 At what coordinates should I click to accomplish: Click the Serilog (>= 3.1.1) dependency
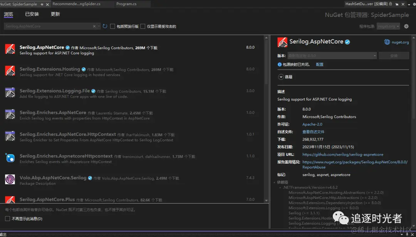(304, 213)
